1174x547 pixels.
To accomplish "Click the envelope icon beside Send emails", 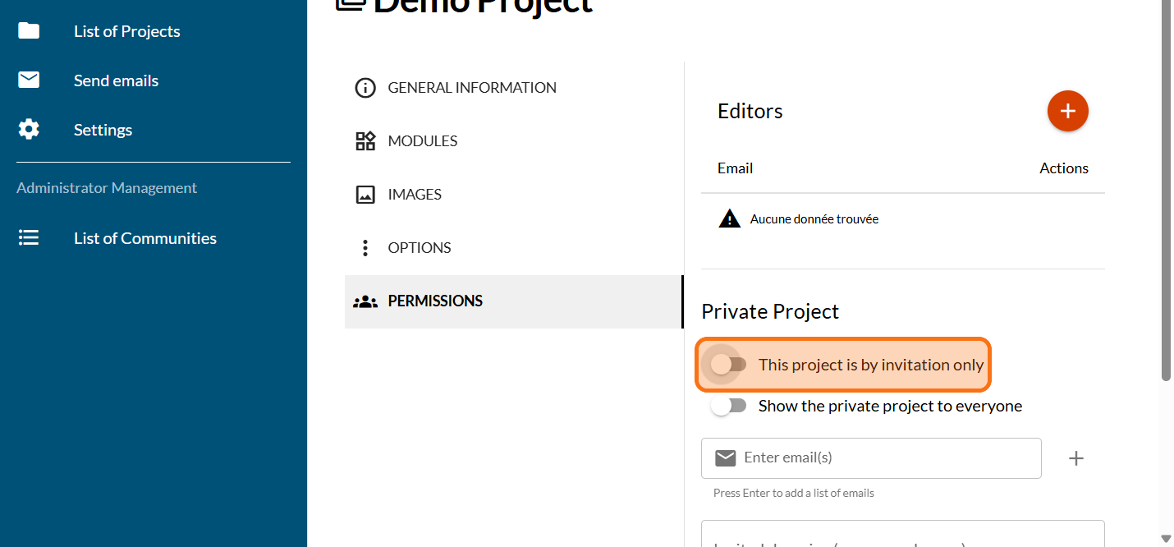I will pos(29,80).
